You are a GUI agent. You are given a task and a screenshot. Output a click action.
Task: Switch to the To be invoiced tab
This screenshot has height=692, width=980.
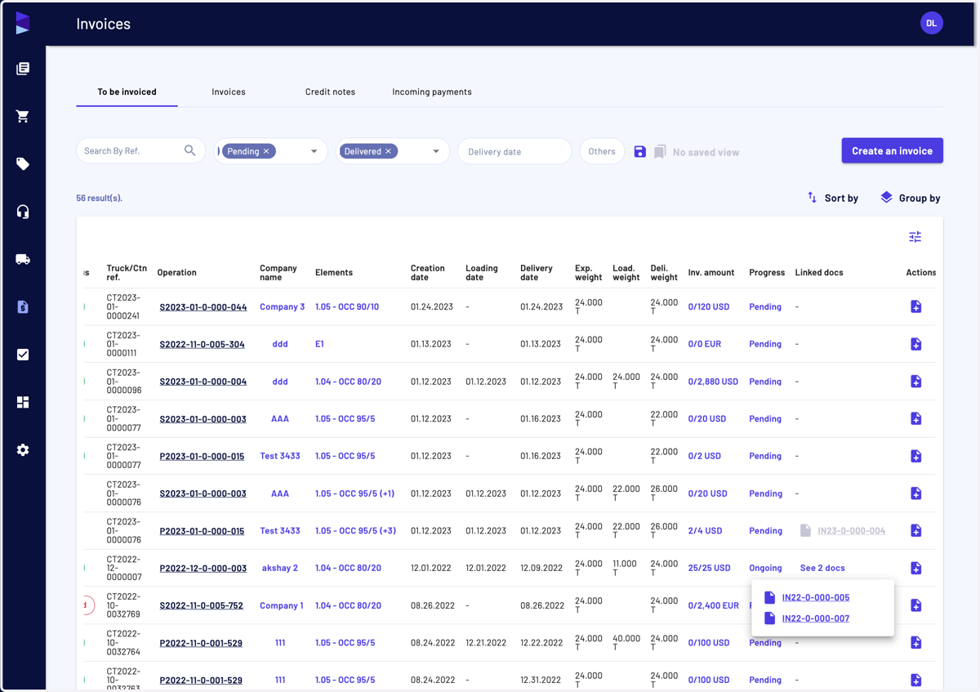tap(127, 92)
